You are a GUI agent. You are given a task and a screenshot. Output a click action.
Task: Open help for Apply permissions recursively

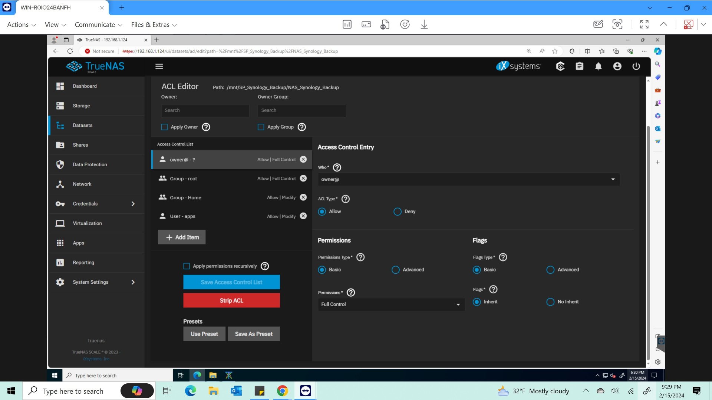tap(265, 266)
